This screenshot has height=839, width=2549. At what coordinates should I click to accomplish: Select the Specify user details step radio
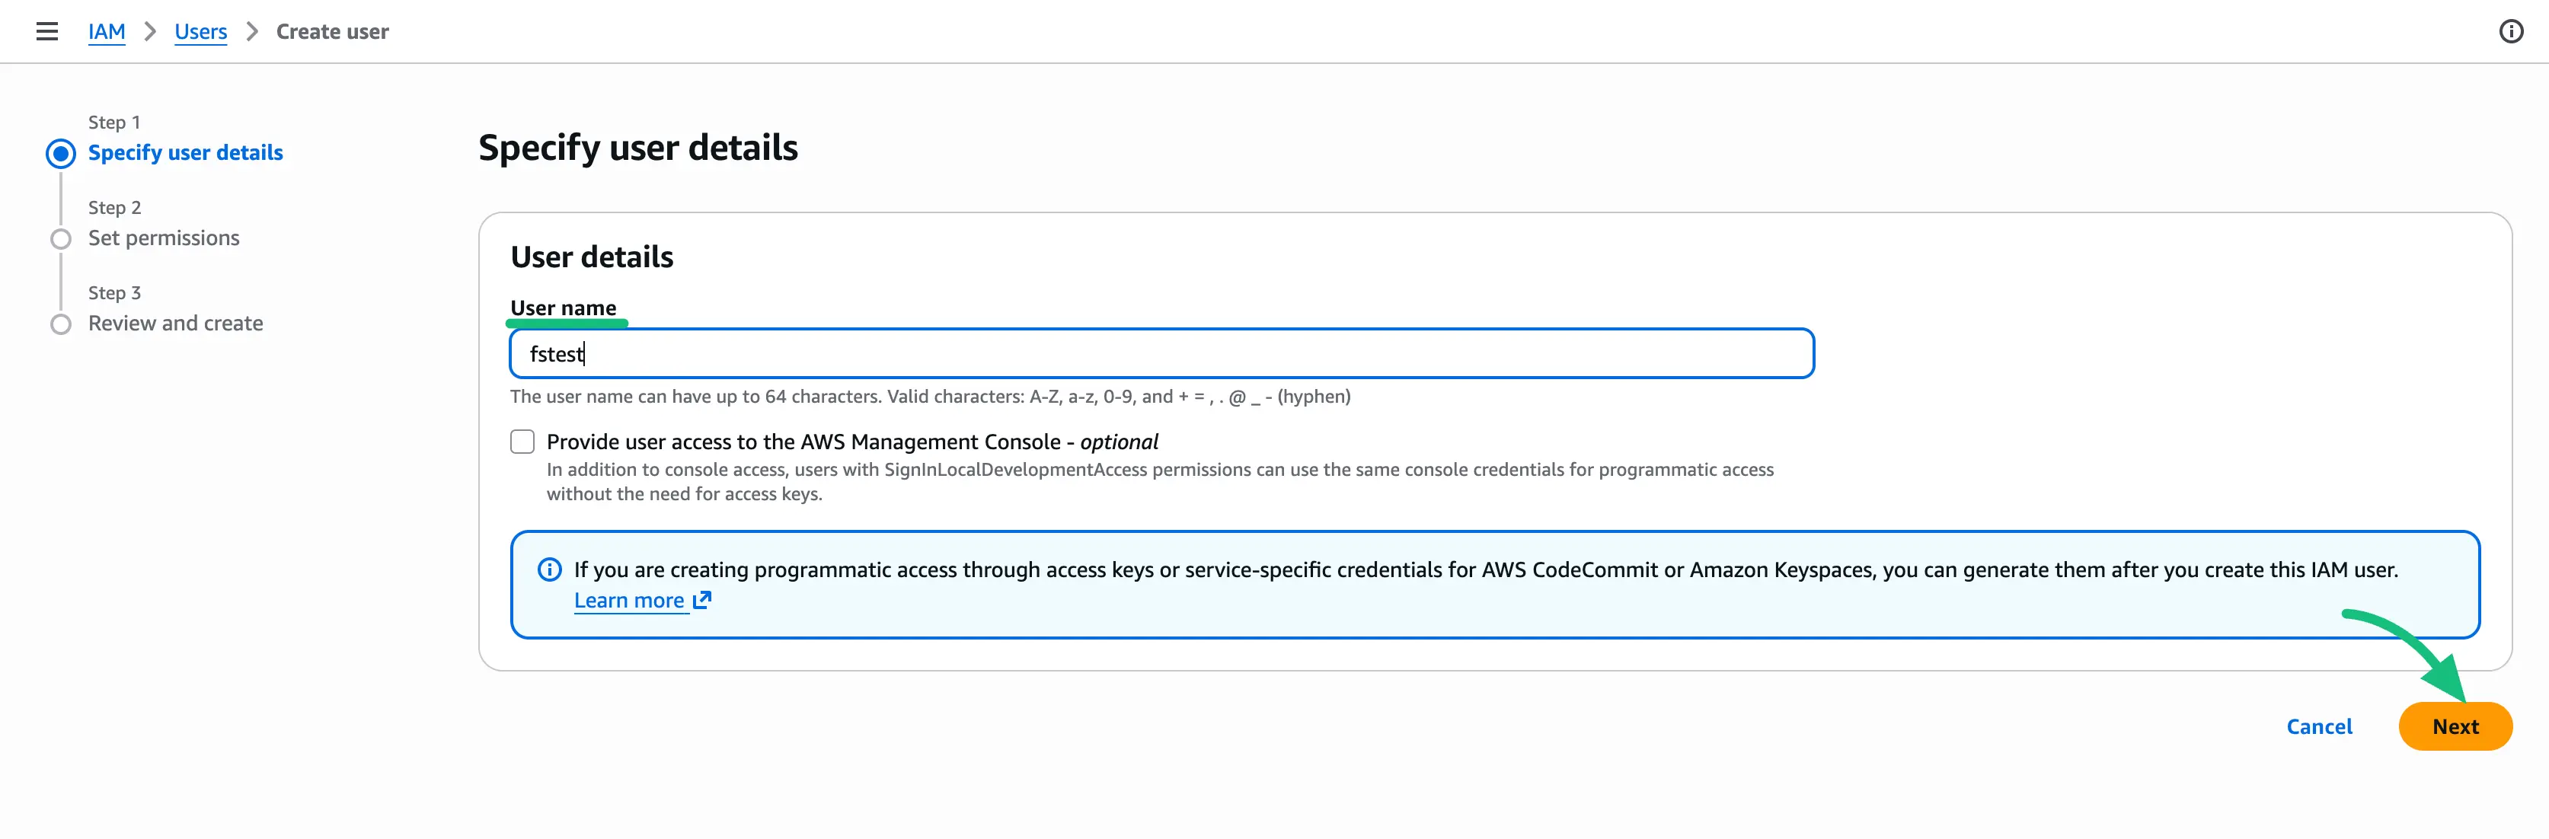tap(60, 153)
